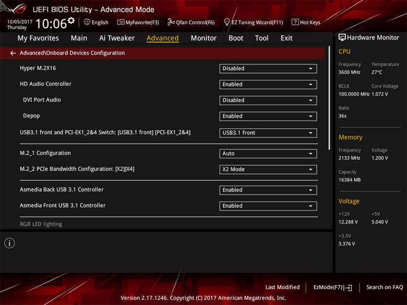Screen dimensions: 407x305
Task: Select the Advanced tab
Action: point(162,38)
